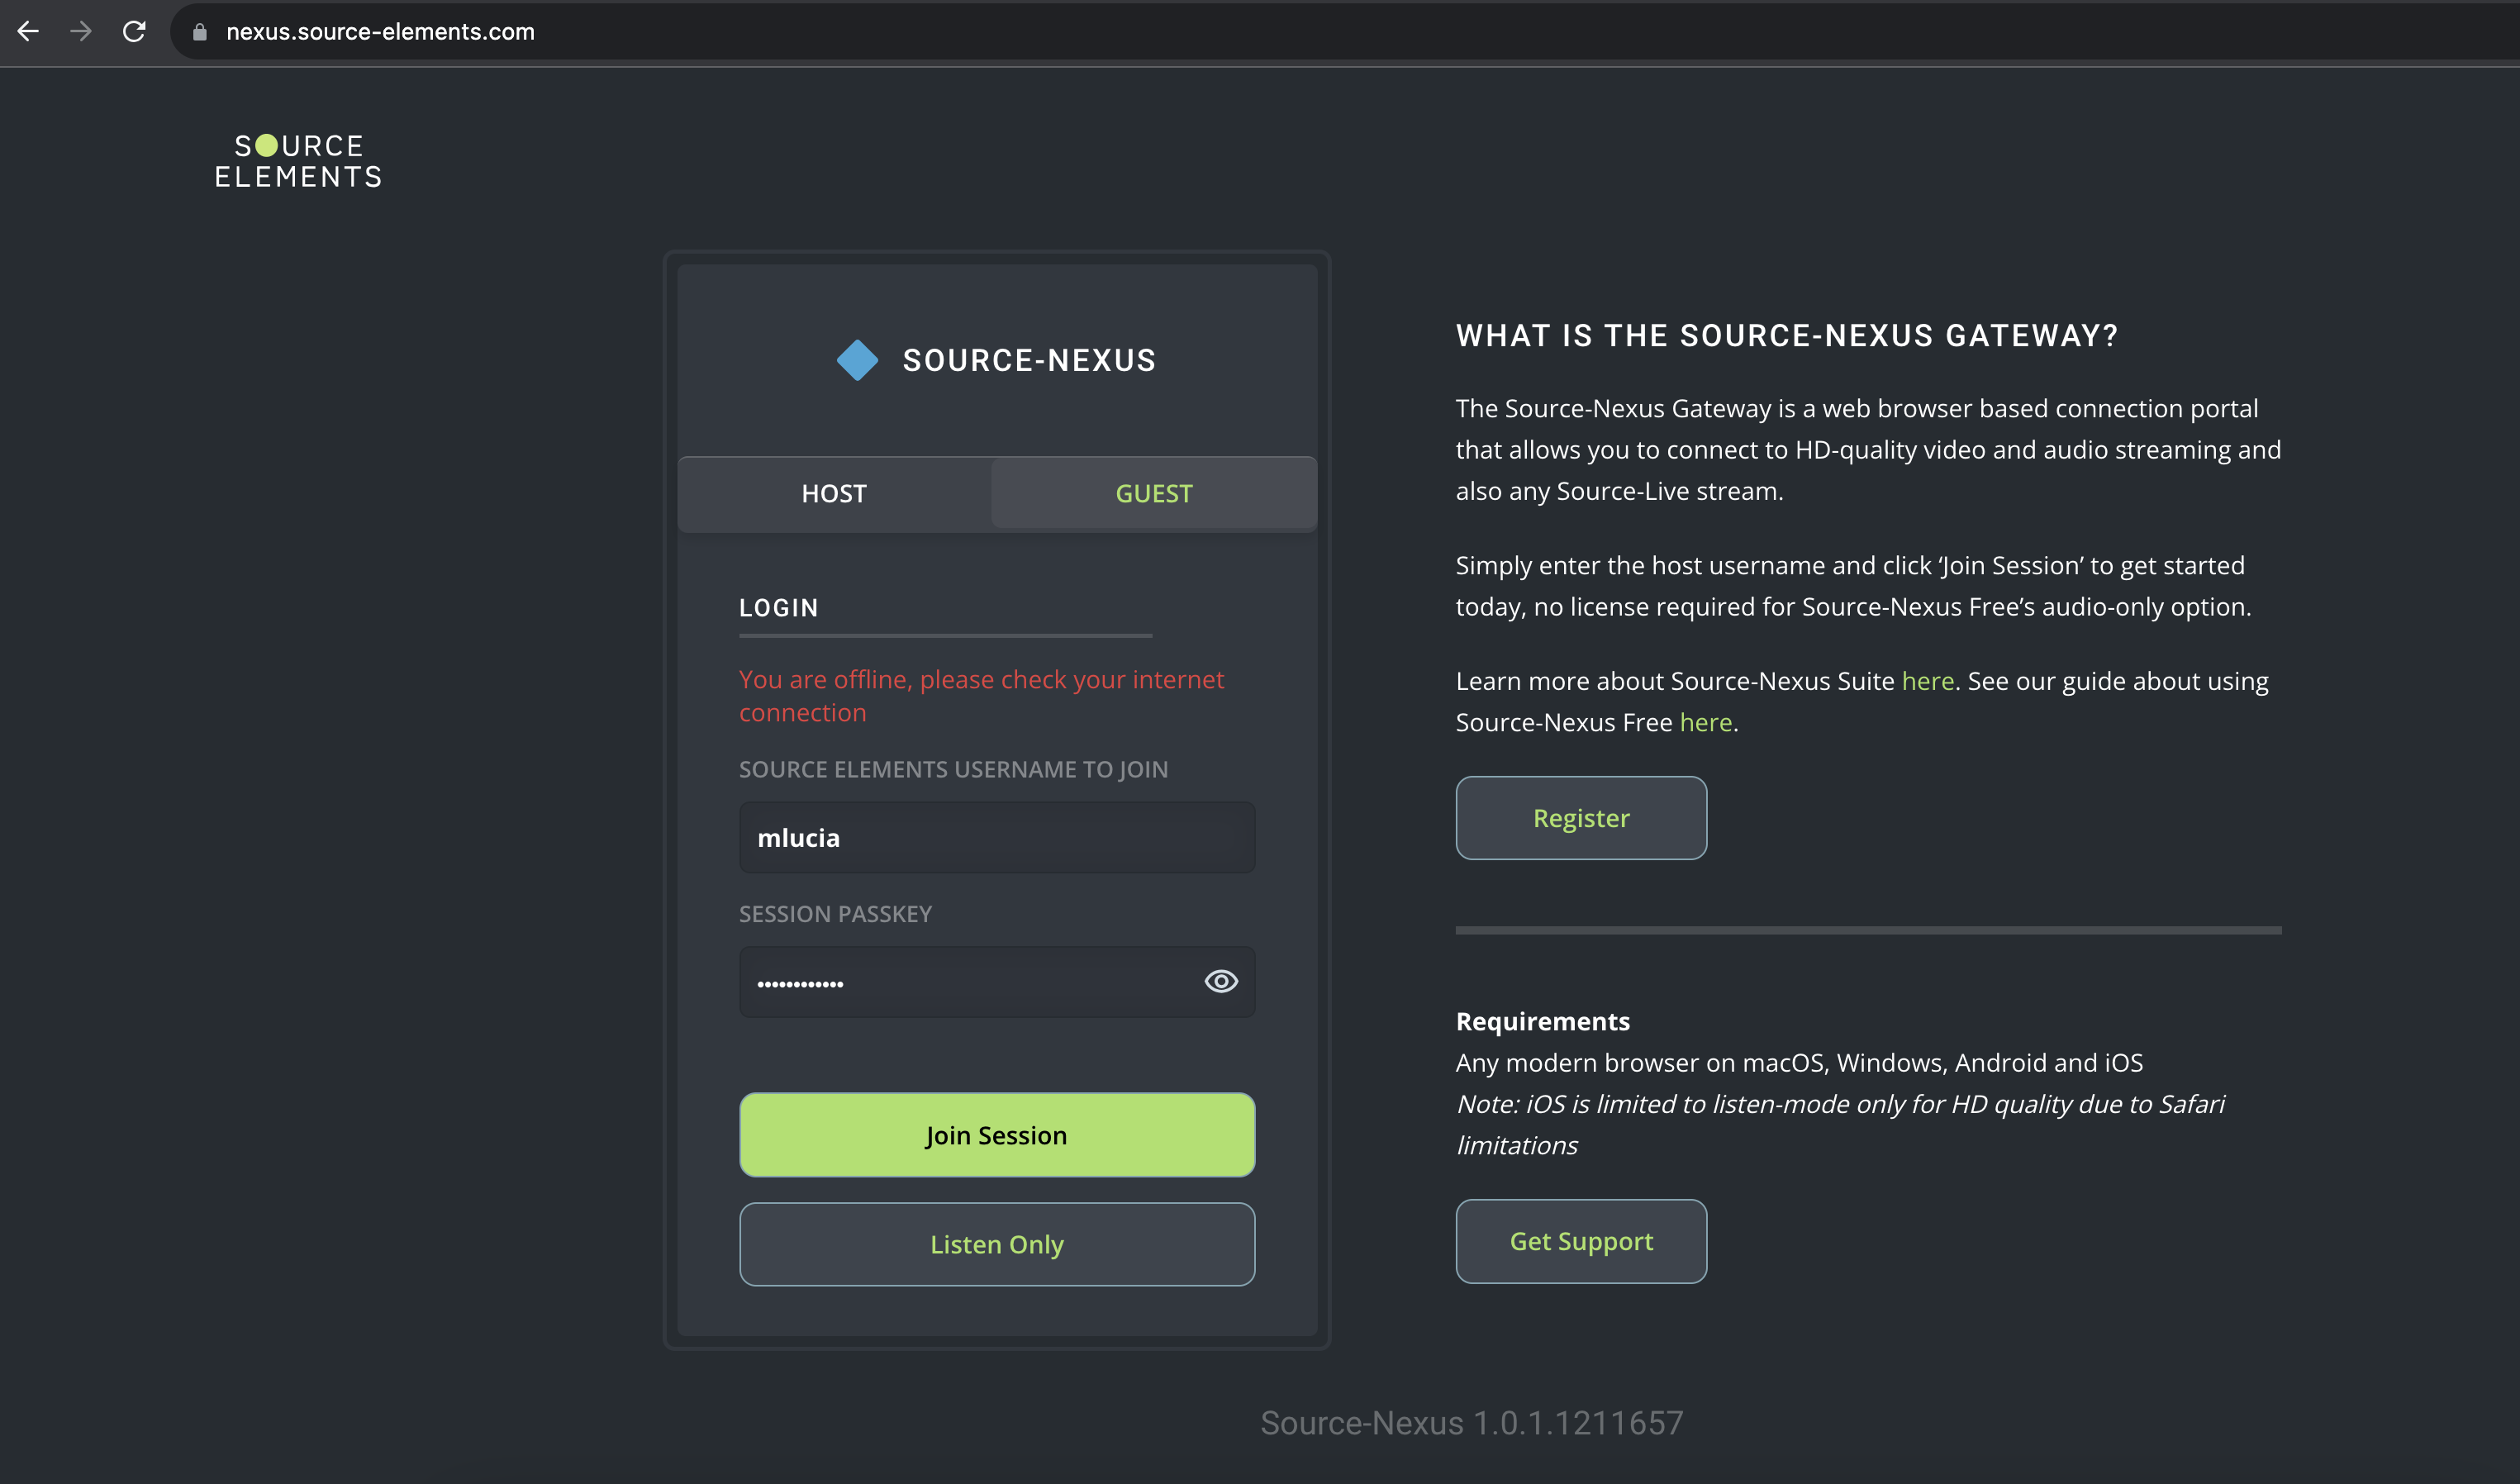Click the username field containing mlucia
The width and height of the screenshot is (2520, 1484).
pyautogui.click(x=996, y=838)
